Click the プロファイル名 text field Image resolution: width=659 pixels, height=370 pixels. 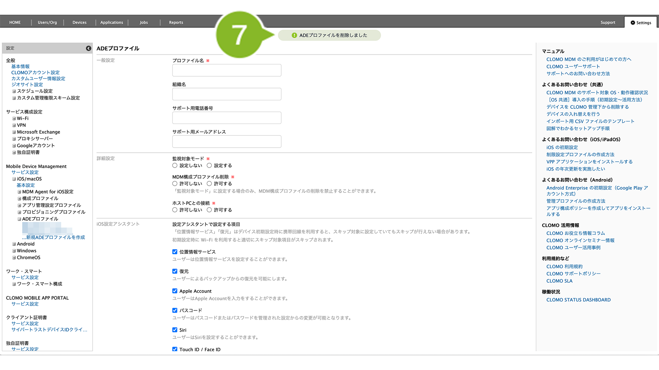(x=226, y=70)
